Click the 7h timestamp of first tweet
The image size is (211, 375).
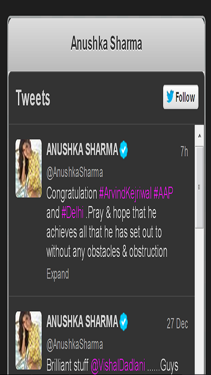click(184, 152)
